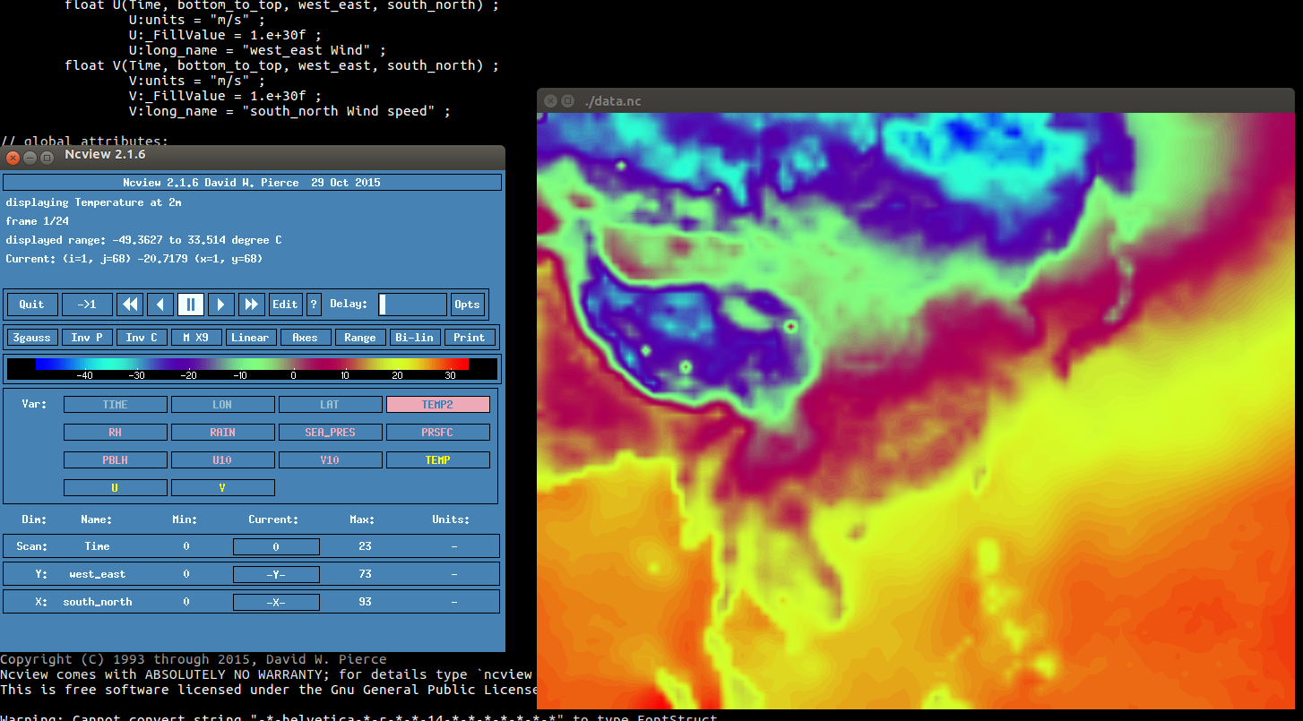Open the Opts options dialog
This screenshot has width=1303, height=721.
click(467, 305)
